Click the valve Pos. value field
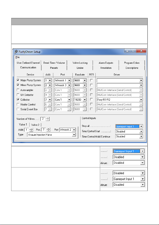The height and width of the screenshot is (225, 159). click(44, 130)
